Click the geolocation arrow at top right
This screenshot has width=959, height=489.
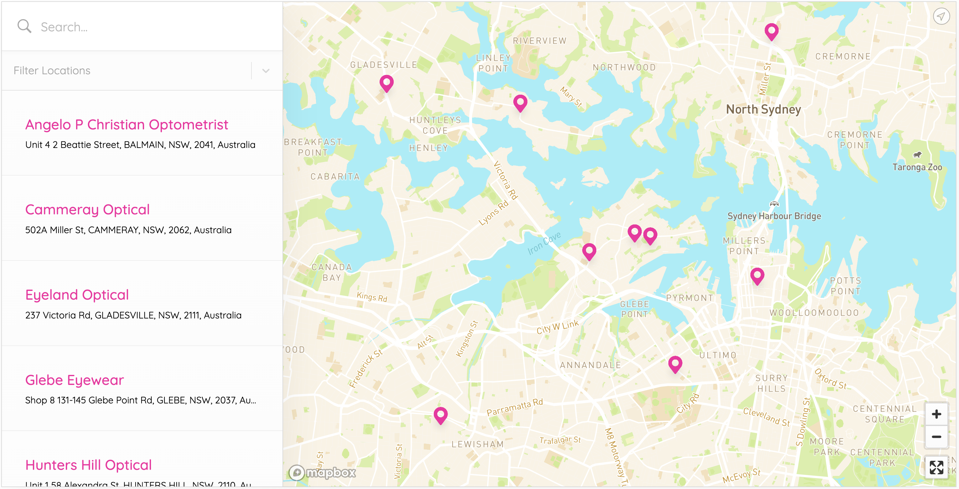click(942, 16)
